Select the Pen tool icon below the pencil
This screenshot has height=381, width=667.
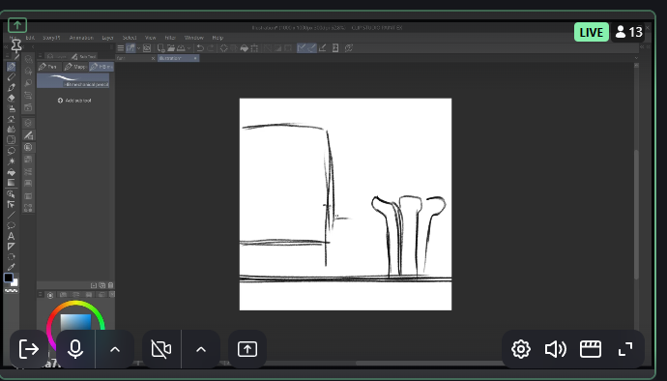[x=12, y=87]
